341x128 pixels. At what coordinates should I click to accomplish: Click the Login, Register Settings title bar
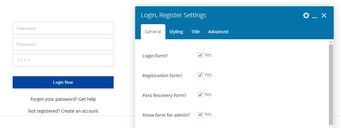221,15
